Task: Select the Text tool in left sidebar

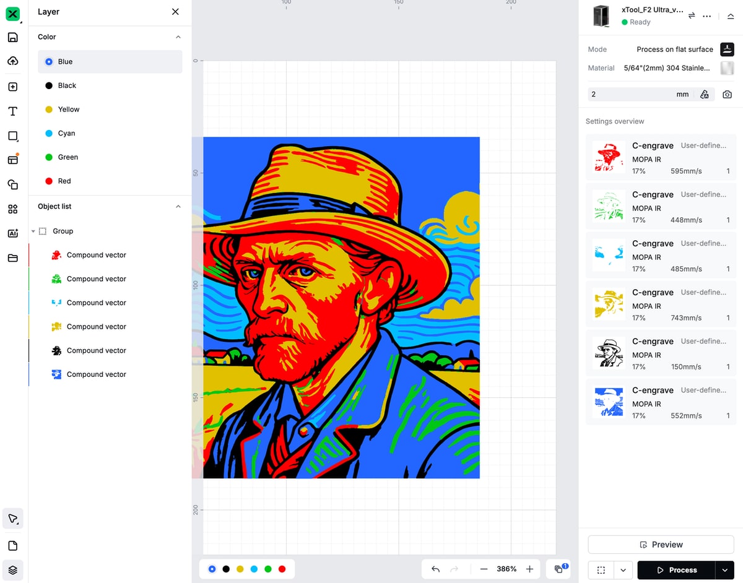Action: point(12,111)
